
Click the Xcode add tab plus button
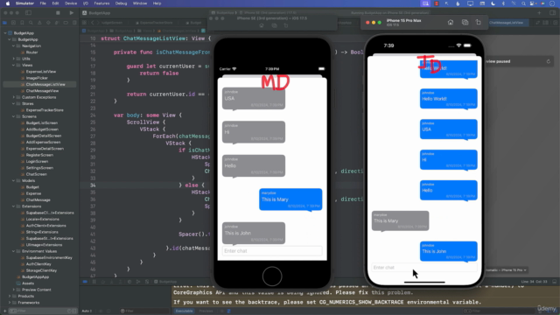pos(539,13)
